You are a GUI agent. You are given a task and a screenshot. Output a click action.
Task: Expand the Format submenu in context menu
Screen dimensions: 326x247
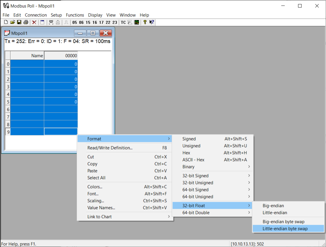(124, 139)
